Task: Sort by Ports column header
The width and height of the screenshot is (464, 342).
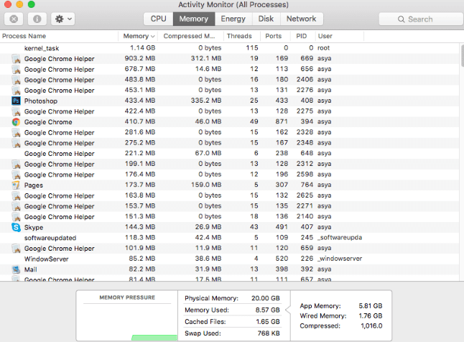Action: [x=276, y=36]
